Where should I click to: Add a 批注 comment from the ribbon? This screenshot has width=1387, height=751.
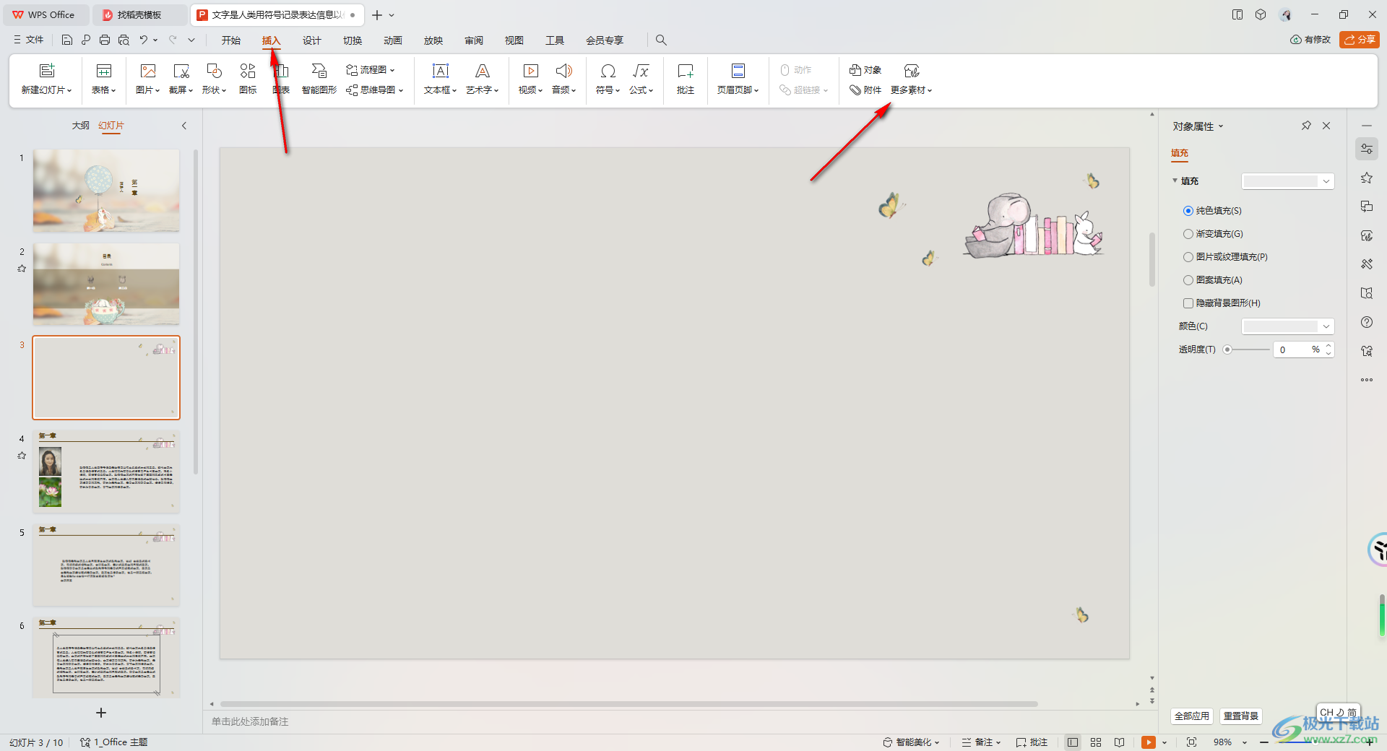click(686, 79)
